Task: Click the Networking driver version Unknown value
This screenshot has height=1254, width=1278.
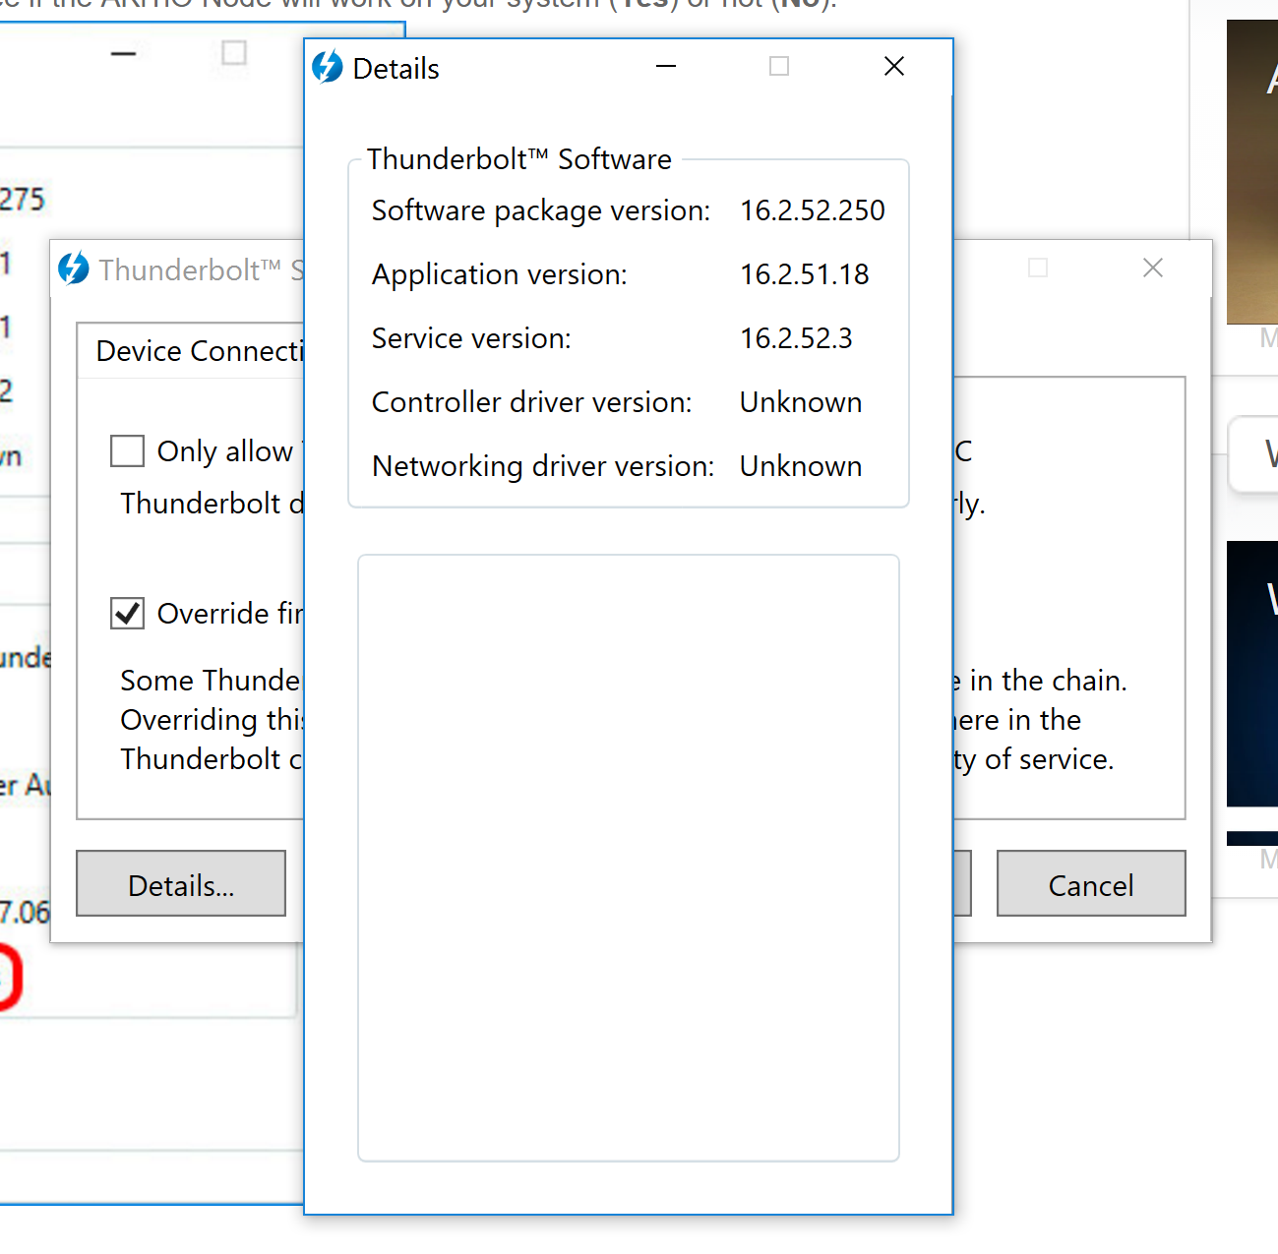Action: point(801,466)
